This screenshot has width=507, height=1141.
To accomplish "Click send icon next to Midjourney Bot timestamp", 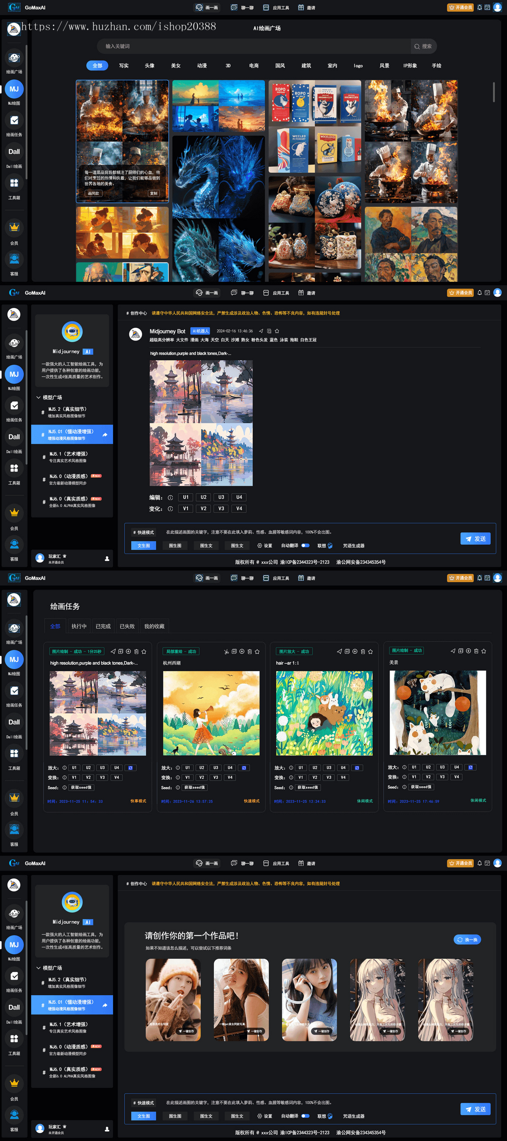I will coord(261,331).
